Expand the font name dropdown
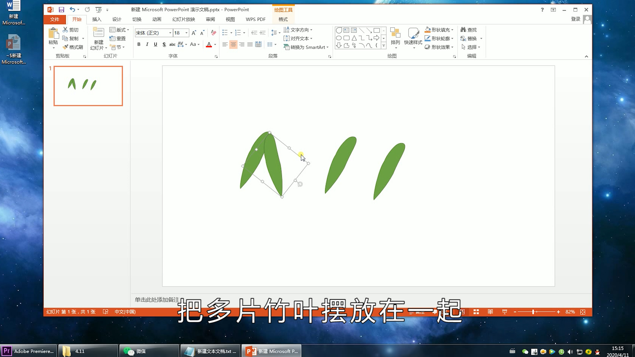The image size is (635, 357). click(x=170, y=33)
